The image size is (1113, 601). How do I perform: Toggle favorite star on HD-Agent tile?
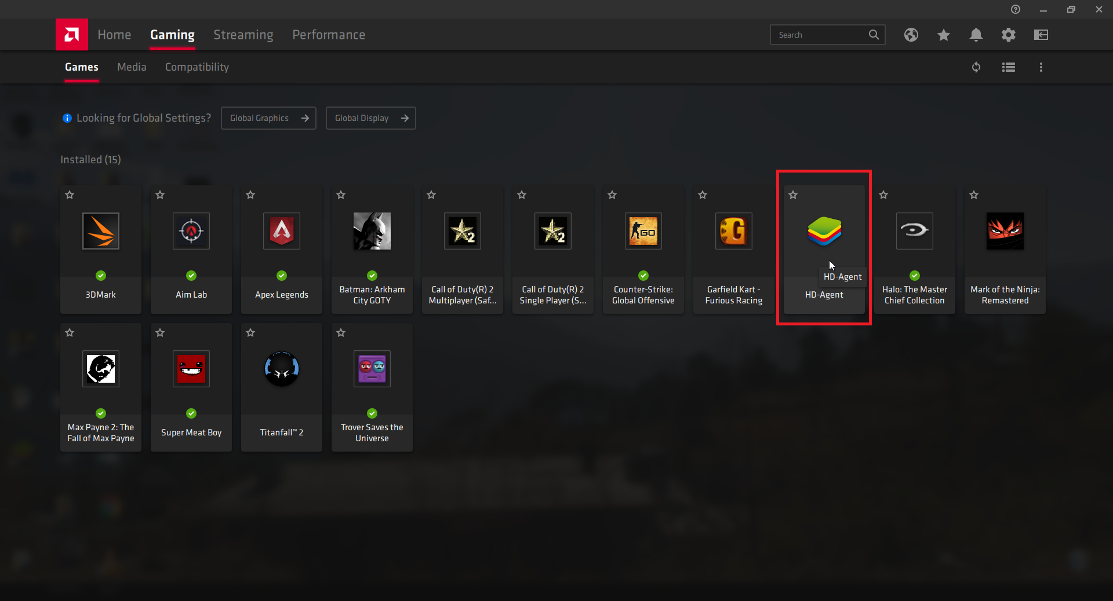pos(793,195)
